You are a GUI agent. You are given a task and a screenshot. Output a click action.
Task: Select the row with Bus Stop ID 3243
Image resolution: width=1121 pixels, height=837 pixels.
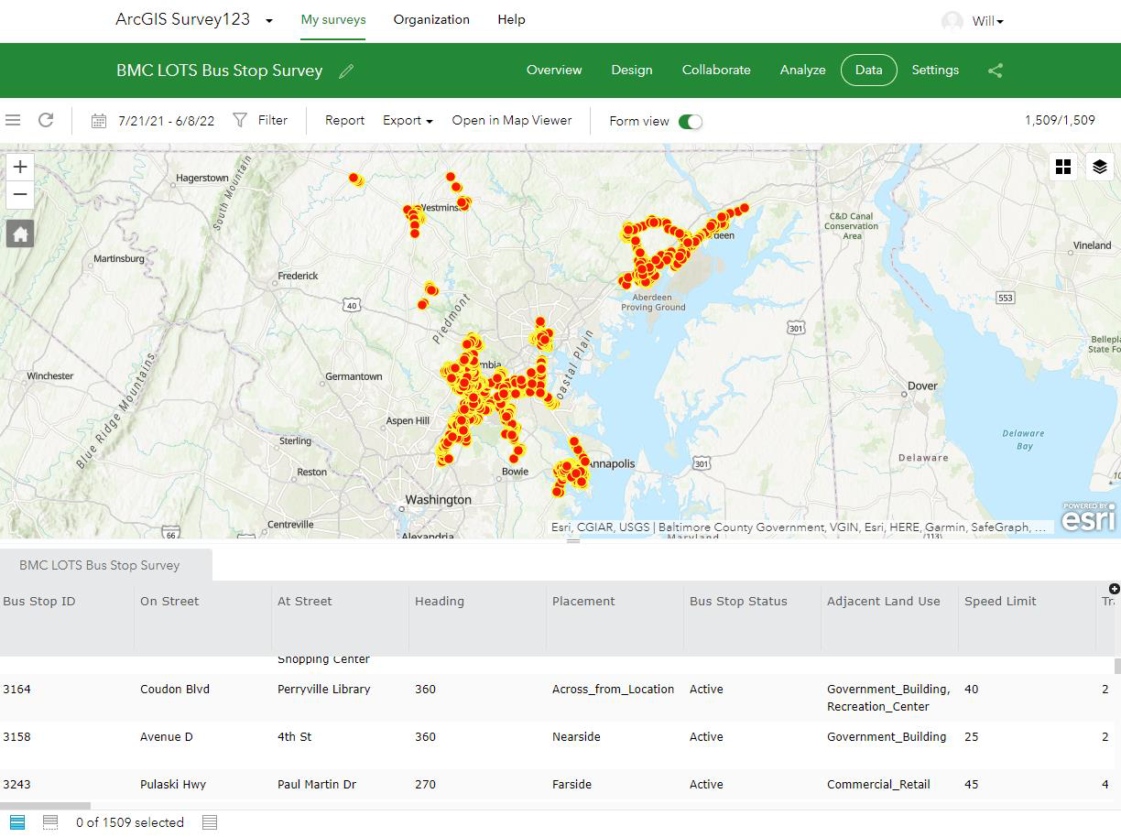tap(557, 785)
